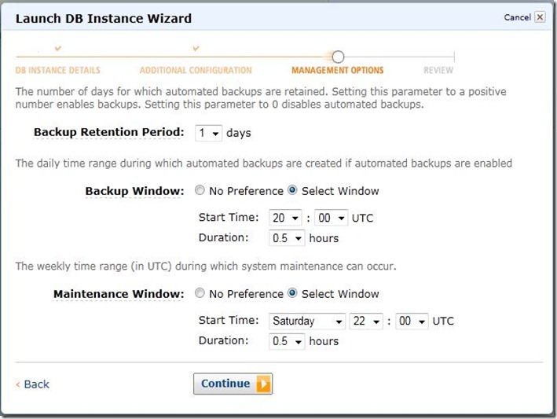Click the Additional Configuration checkmark icon
Screen dimensions: 557x419
tap(196, 50)
